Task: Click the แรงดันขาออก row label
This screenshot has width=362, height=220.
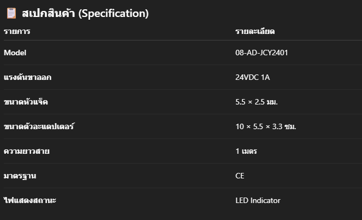Action: 27,77
